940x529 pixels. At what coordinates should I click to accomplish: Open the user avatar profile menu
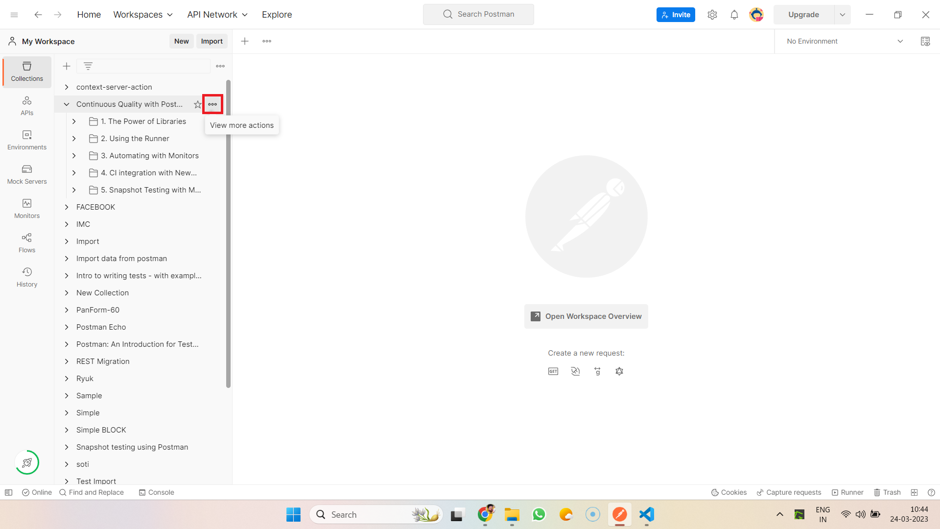click(x=756, y=15)
